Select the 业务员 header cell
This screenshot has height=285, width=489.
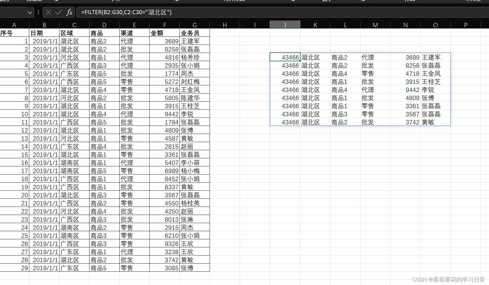point(195,33)
